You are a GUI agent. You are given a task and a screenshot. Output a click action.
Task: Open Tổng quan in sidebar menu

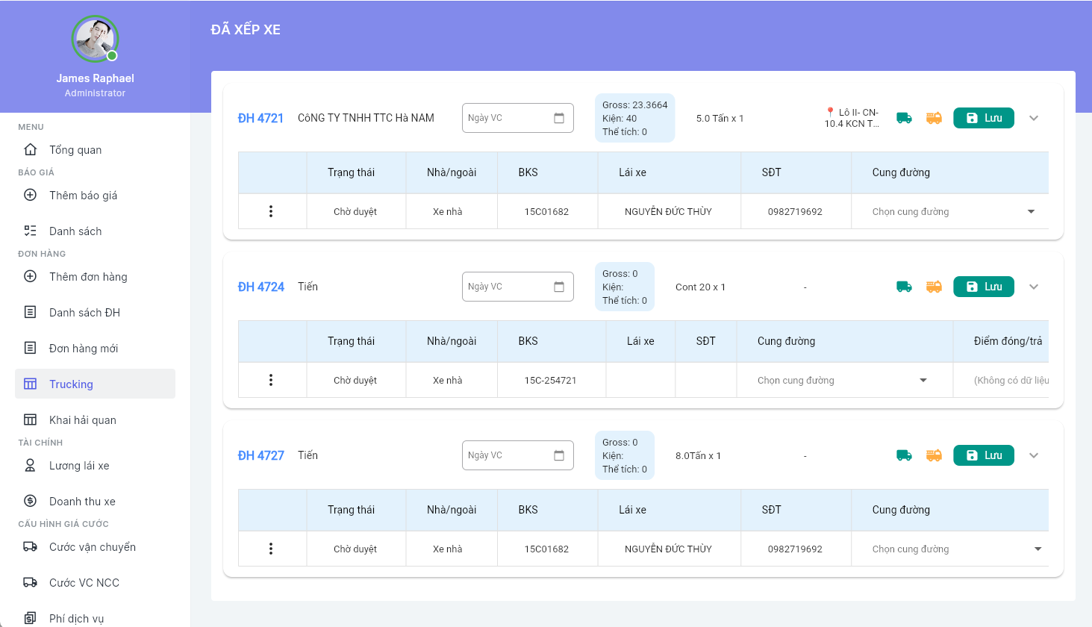point(75,150)
